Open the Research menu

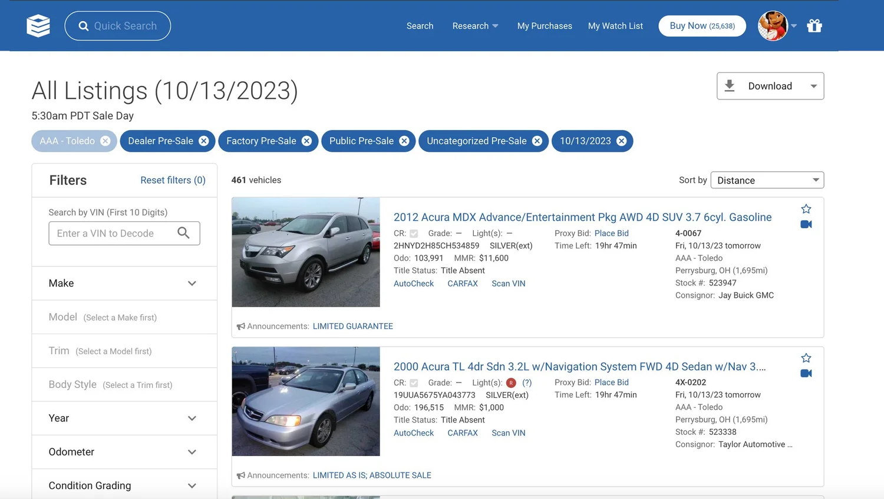coord(475,26)
